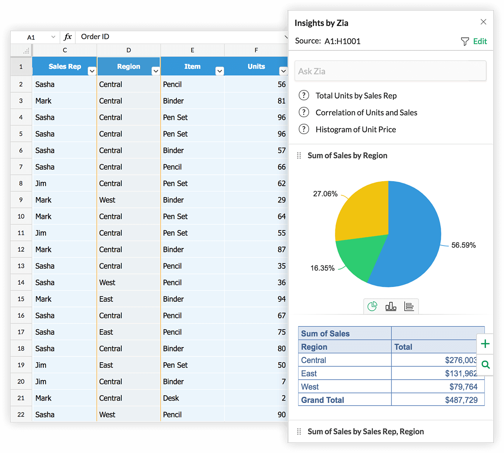
Task: Select row 9 header
Action: pyautogui.click(x=21, y=200)
